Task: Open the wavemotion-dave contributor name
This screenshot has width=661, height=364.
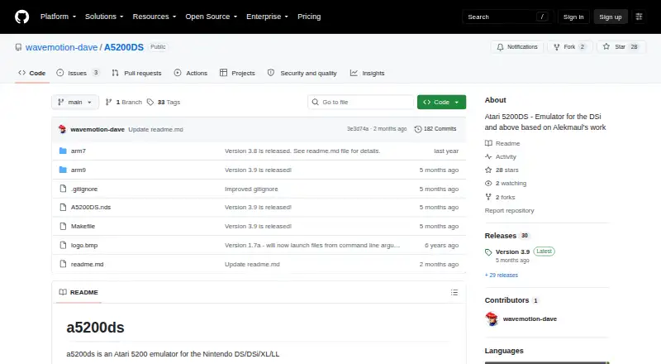Action: (530, 318)
